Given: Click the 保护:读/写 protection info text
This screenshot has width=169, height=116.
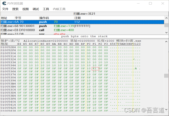Looking at the screenshot, I should [10, 41].
